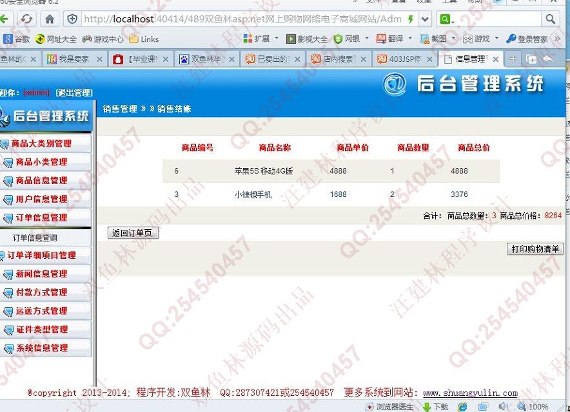This screenshot has width=570, height=412.
Task: Open the 截图 screenshot dropdown
Action: tap(438, 39)
